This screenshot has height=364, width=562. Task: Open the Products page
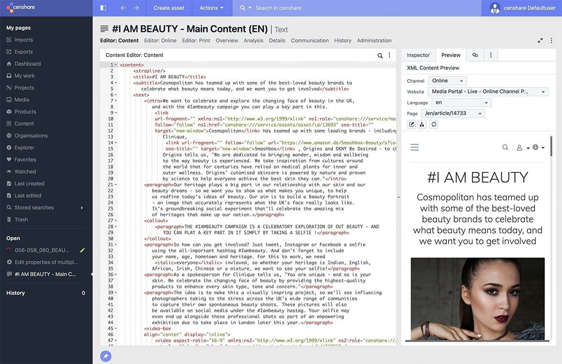(25, 112)
